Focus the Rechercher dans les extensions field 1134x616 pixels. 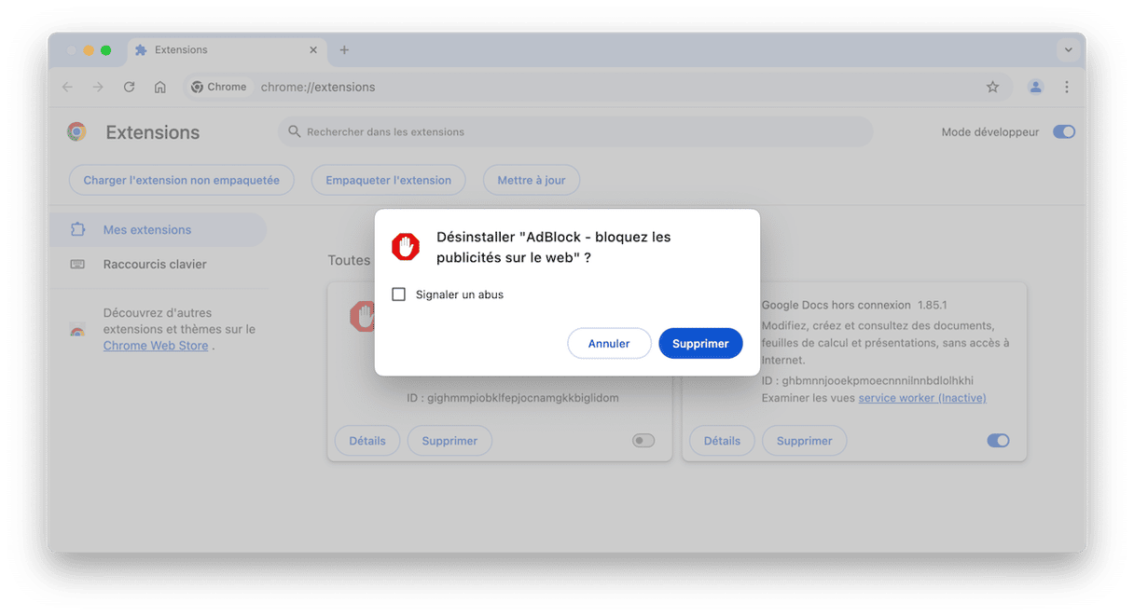pyautogui.click(x=575, y=131)
